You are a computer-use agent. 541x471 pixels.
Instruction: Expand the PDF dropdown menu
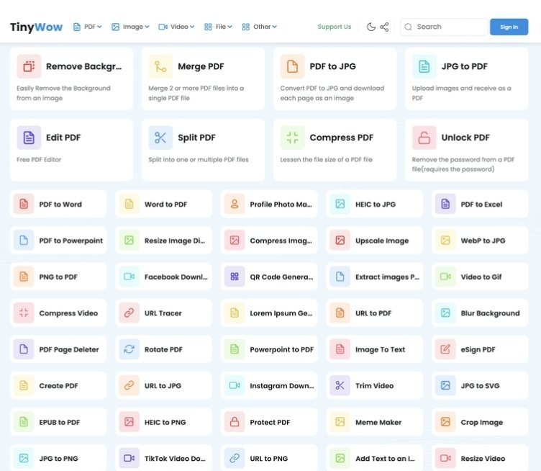(88, 27)
